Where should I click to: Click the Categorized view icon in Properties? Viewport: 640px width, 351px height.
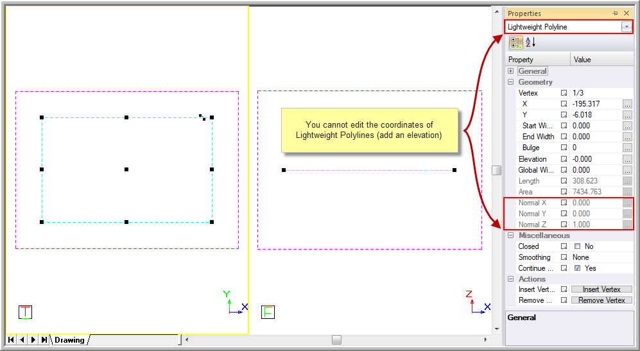[515, 42]
